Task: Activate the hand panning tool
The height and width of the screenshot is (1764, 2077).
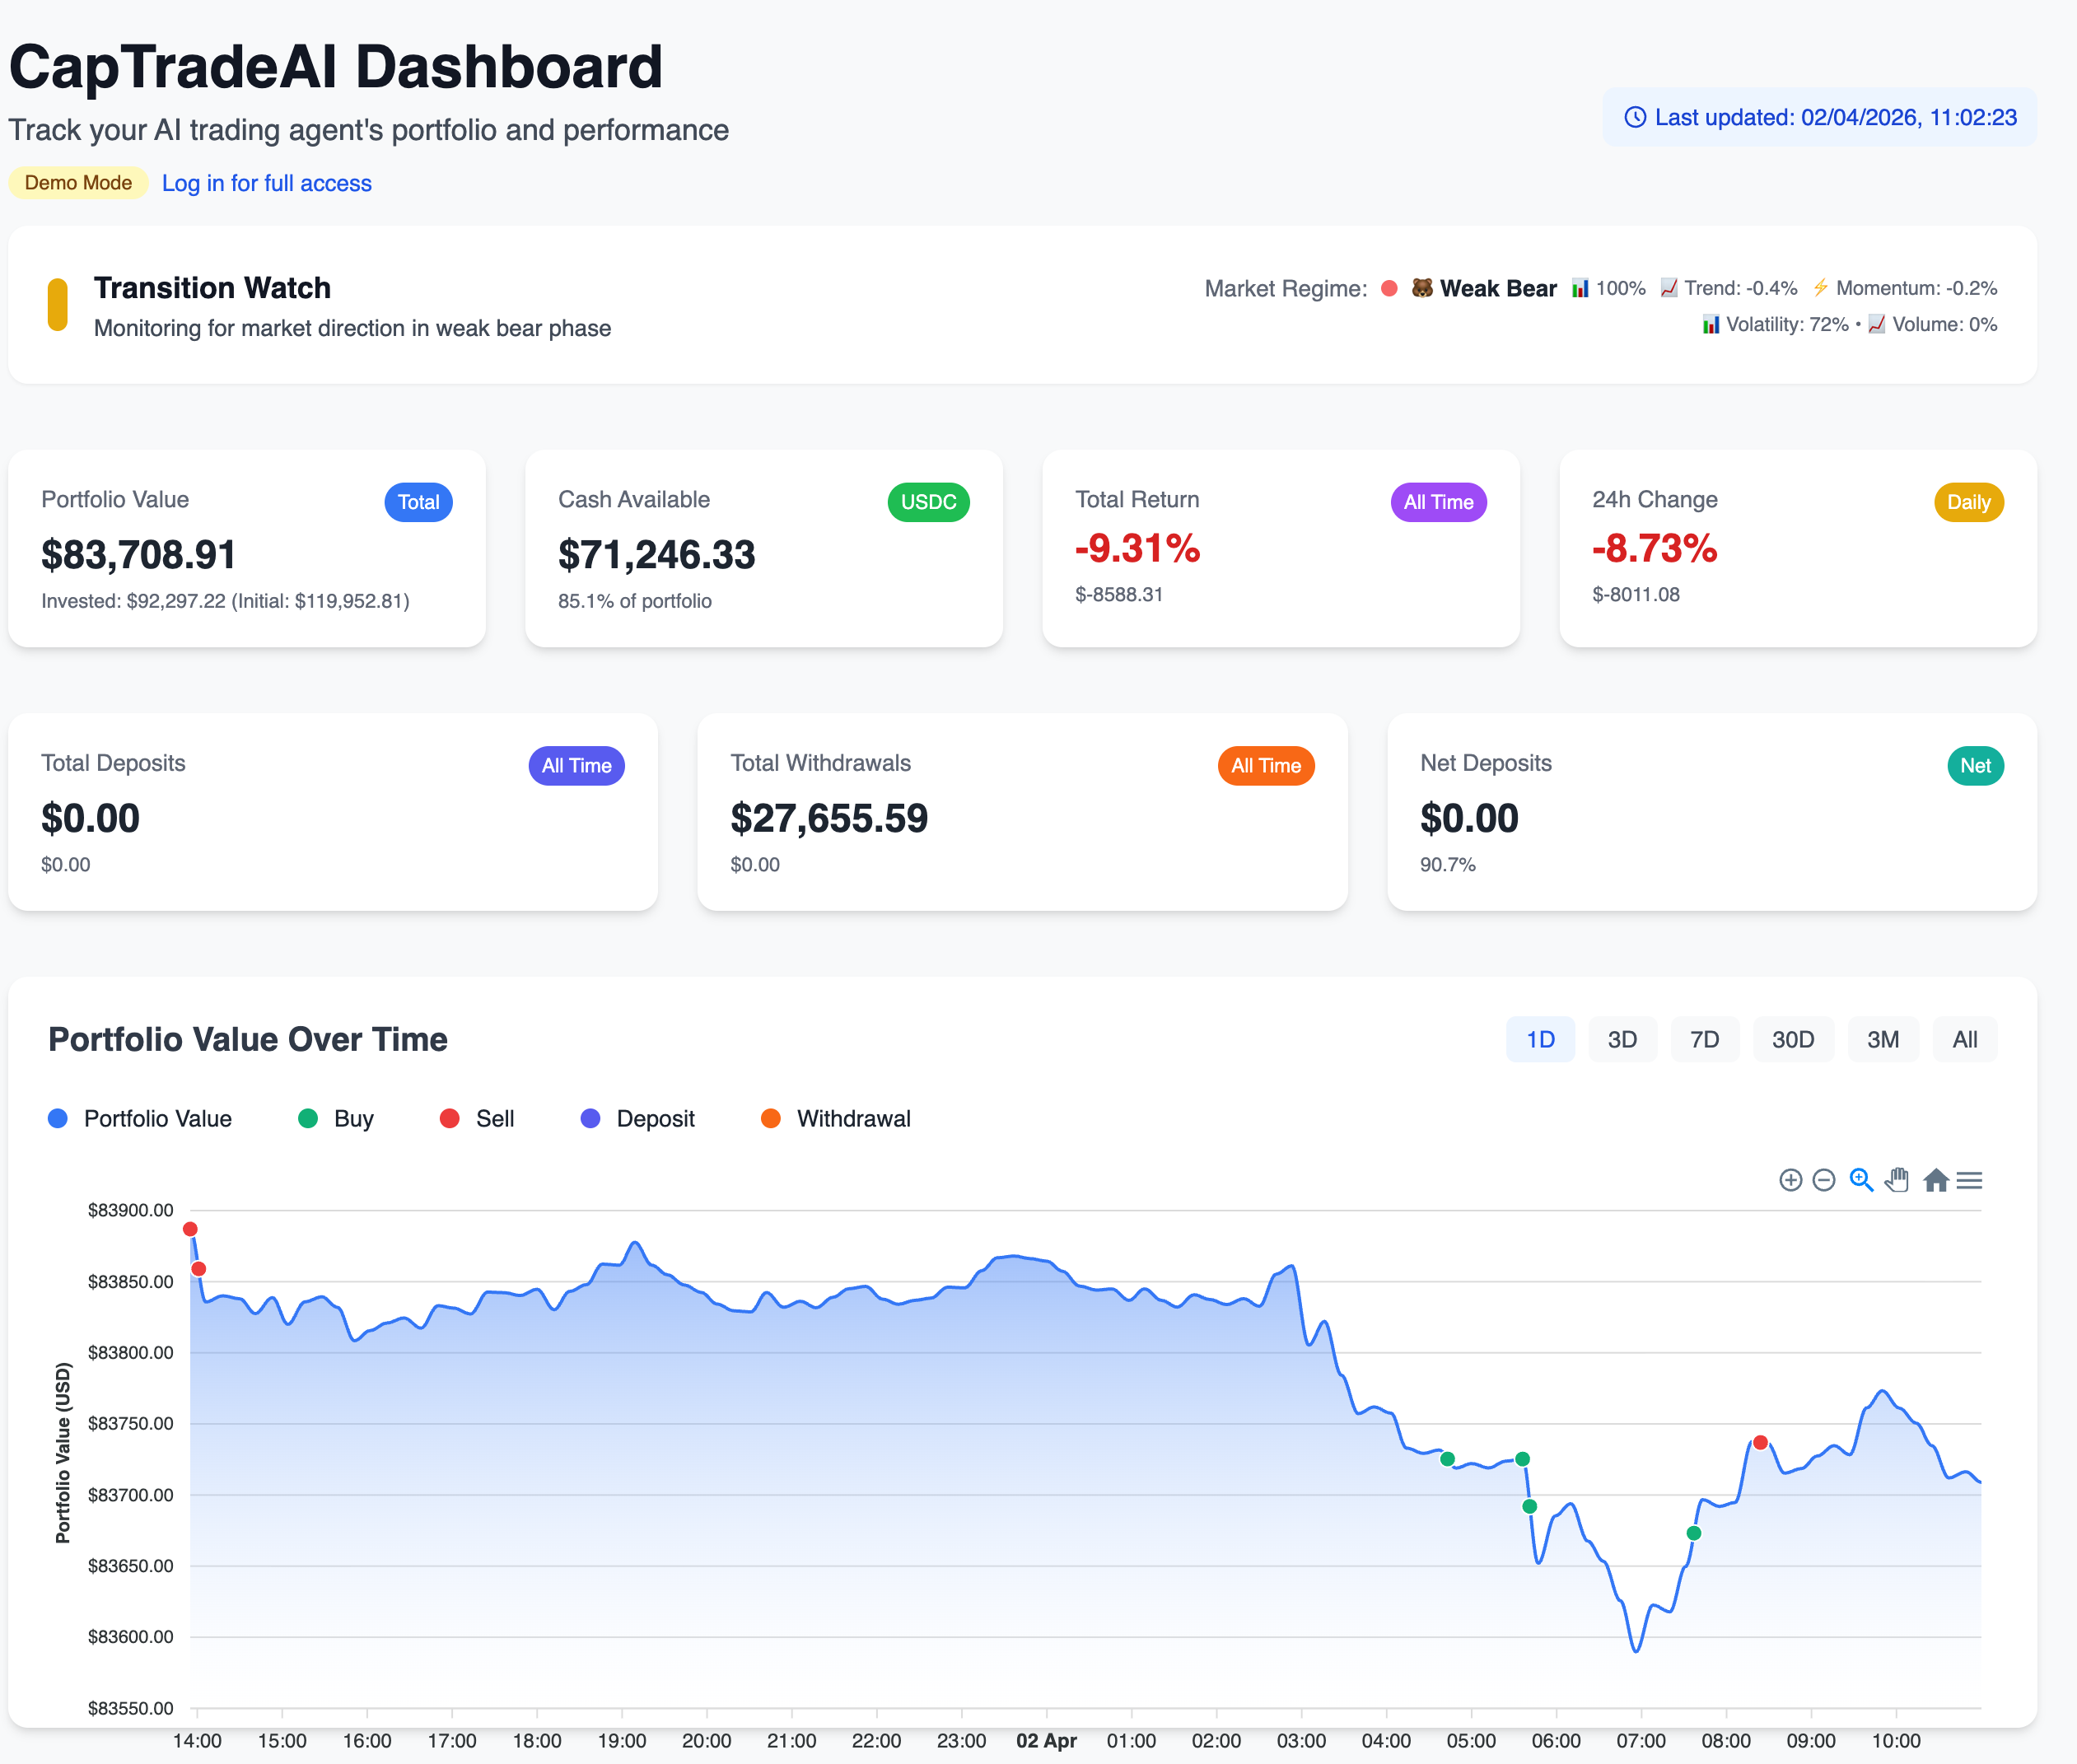Action: point(1897,1180)
